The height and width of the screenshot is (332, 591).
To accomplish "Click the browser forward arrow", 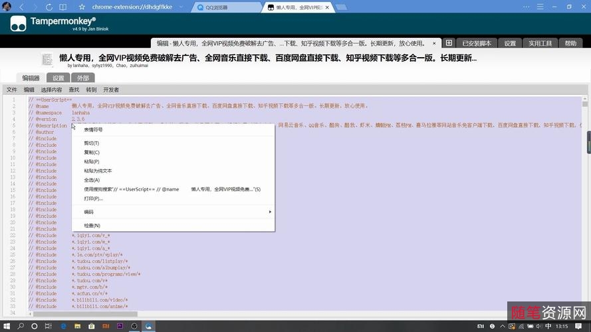I will tap(35, 7).
